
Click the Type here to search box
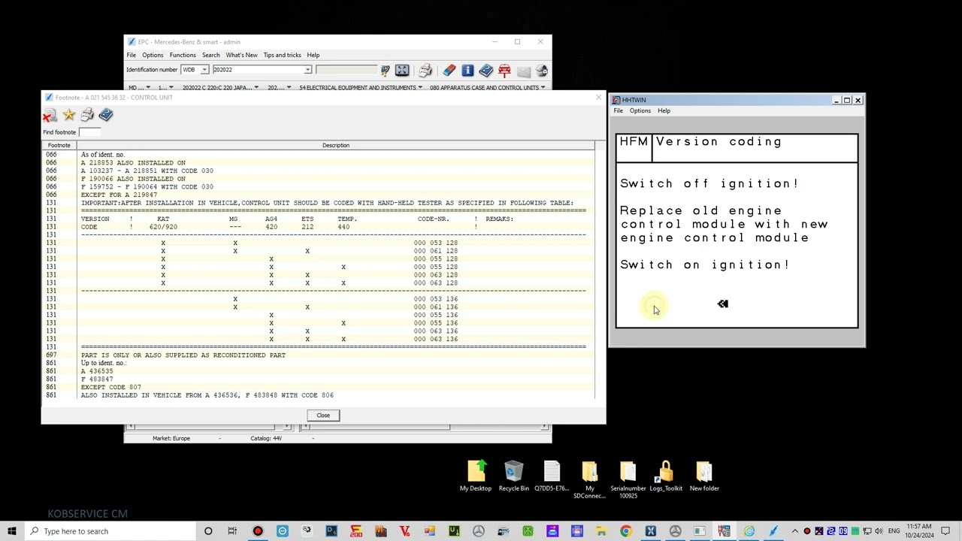tap(110, 531)
